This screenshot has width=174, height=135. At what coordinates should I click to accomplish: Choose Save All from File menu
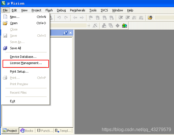pyautogui.click(x=26, y=48)
